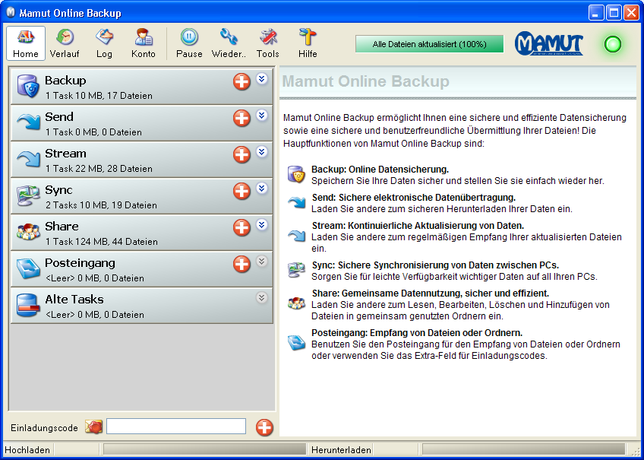Screen dimensions: 644x460
Task: Click Sync icon in description list
Action: coord(296,270)
